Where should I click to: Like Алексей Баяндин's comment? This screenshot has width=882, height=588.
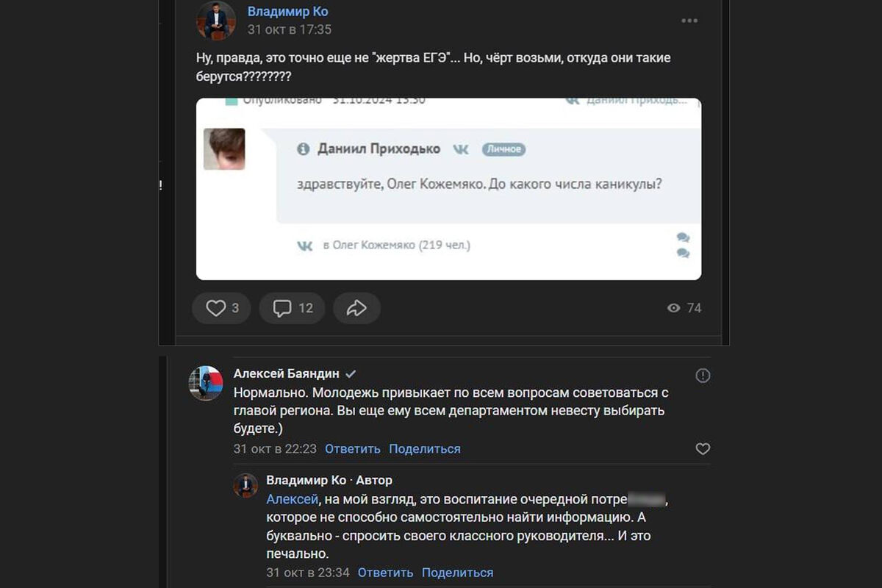[x=703, y=448]
